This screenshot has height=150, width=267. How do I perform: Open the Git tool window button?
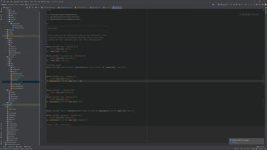click(5, 147)
